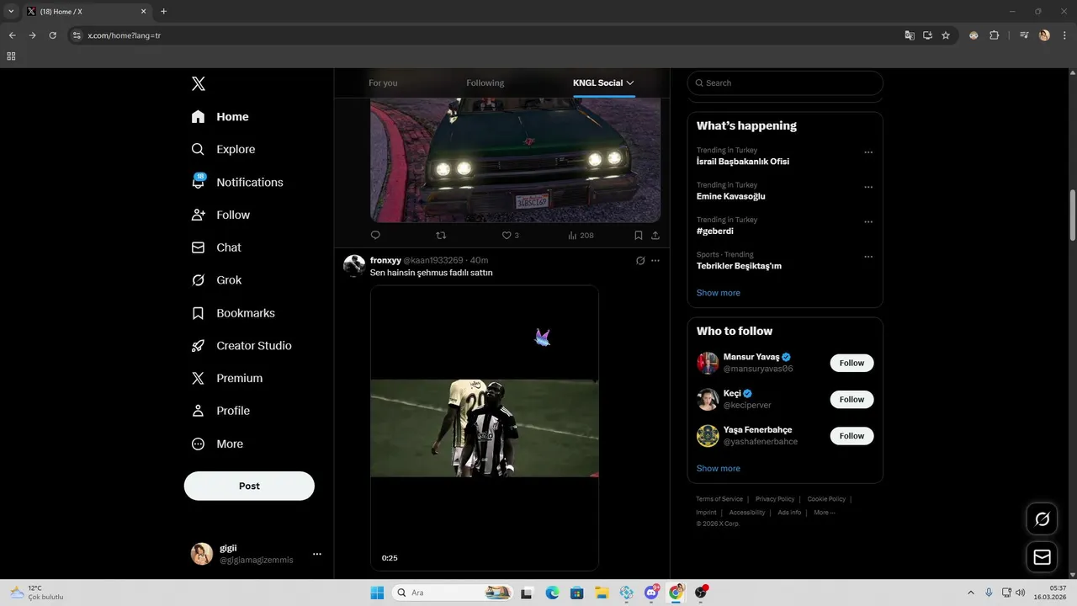Go to Follow in sidebar
This screenshot has height=606, width=1077.
click(x=221, y=215)
